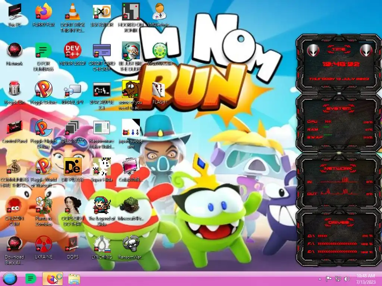382x286 pixels.
Task: Select the UKRAINE radiation symbol icon
Action: point(44,244)
